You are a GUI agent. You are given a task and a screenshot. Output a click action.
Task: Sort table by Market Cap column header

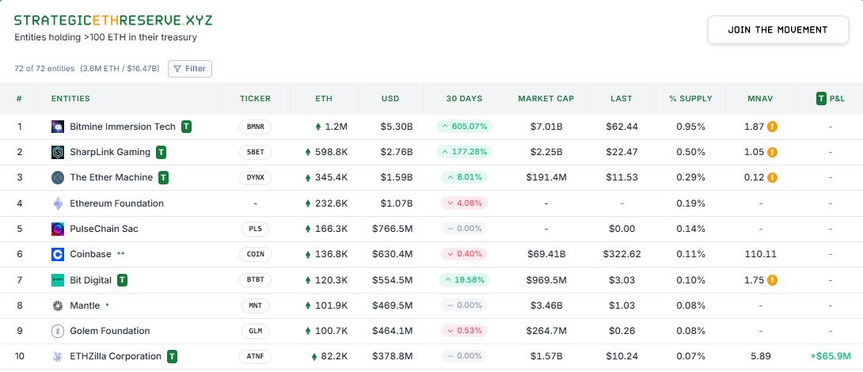546,99
